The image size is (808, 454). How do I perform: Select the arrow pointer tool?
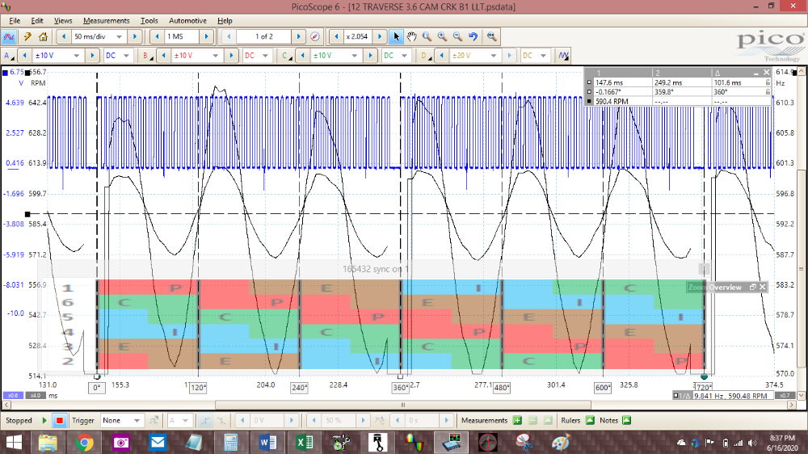tap(396, 36)
